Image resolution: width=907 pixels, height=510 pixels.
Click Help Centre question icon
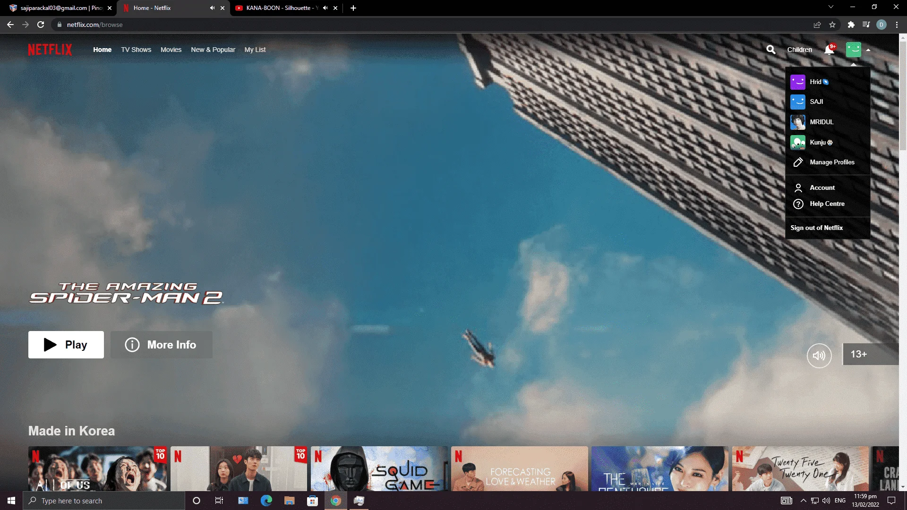798,204
